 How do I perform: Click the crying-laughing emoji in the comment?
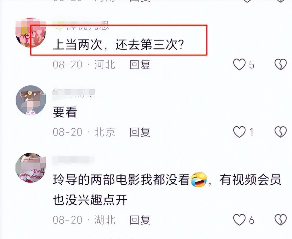(x=199, y=179)
